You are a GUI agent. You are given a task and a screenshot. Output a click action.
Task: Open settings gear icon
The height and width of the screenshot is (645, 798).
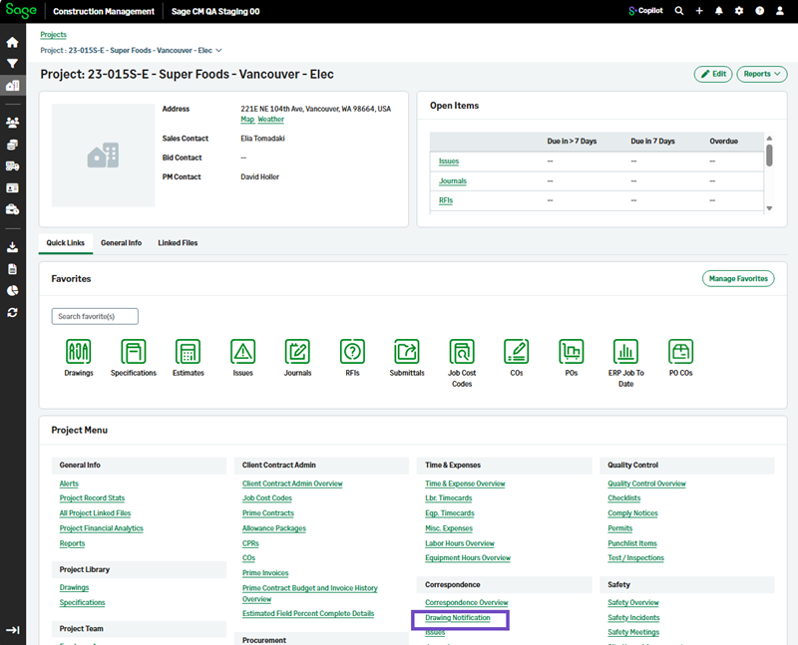click(x=739, y=11)
